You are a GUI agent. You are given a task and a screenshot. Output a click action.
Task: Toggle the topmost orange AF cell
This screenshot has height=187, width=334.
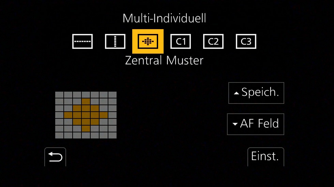coord(86,101)
